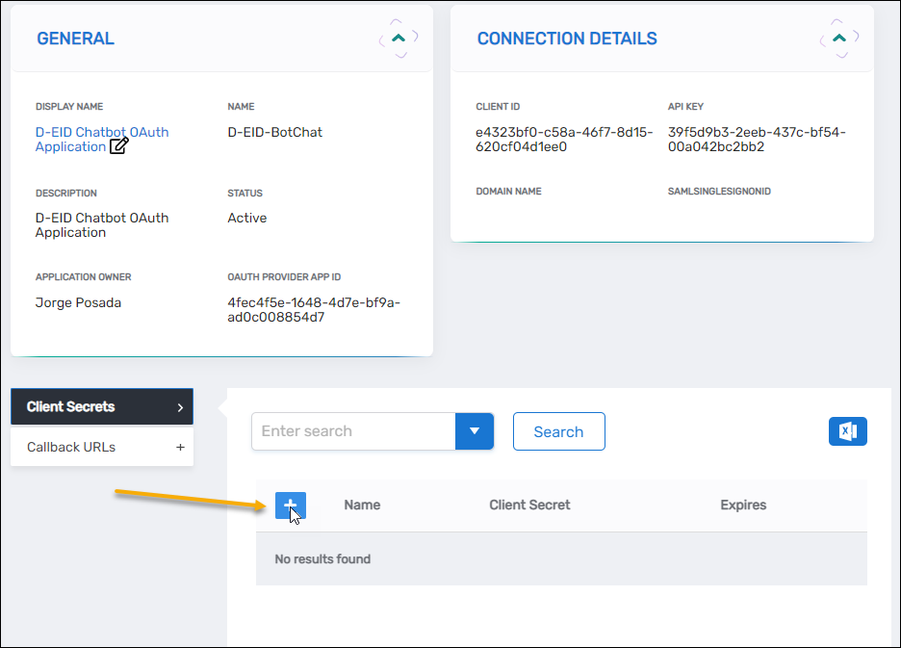Click the Expires column header

743,505
